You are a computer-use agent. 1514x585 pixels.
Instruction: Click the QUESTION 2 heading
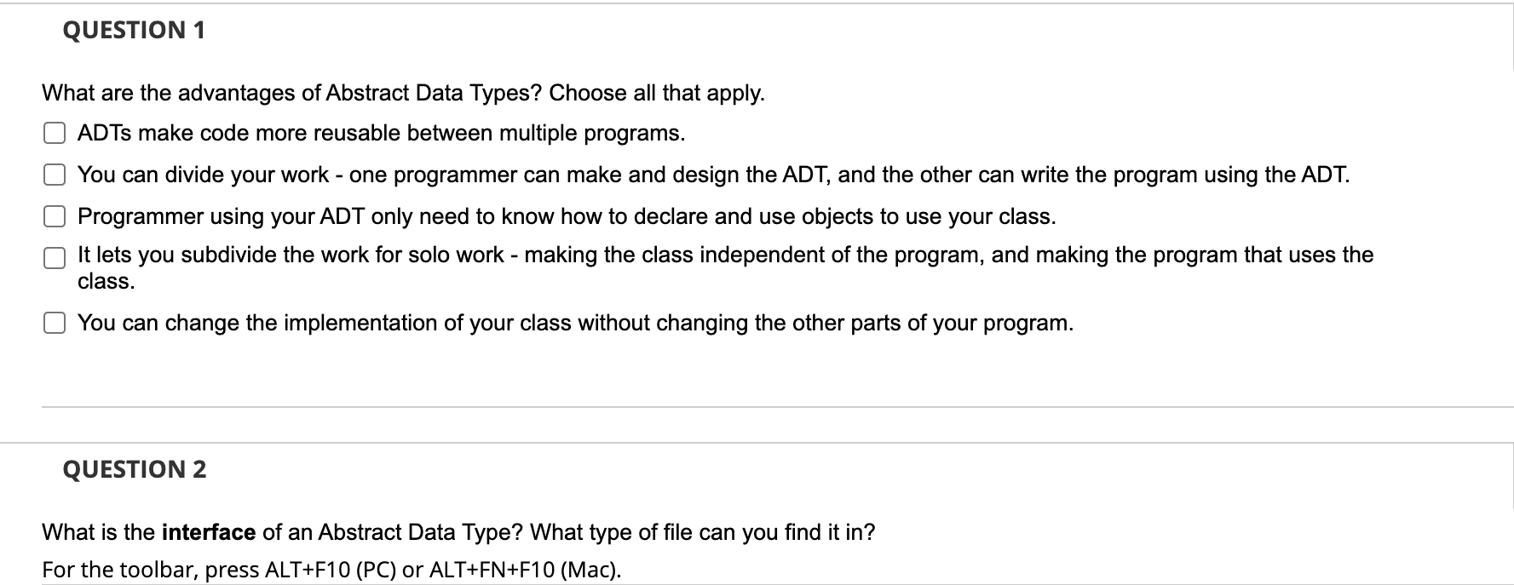tap(133, 467)
